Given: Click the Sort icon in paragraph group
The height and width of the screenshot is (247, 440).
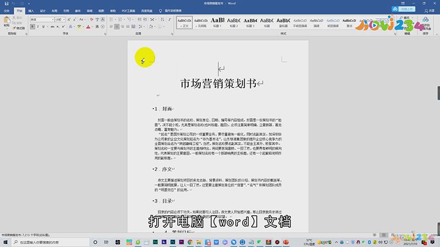Looking at the screenshot, I should click(x=162, y=19).
